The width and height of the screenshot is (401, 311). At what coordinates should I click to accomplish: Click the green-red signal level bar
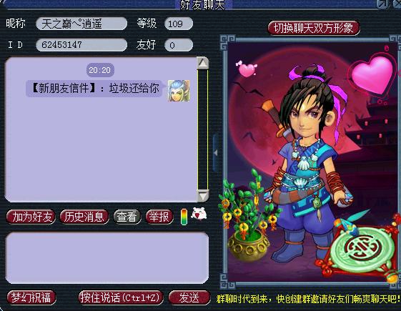(x=184, y=217)
